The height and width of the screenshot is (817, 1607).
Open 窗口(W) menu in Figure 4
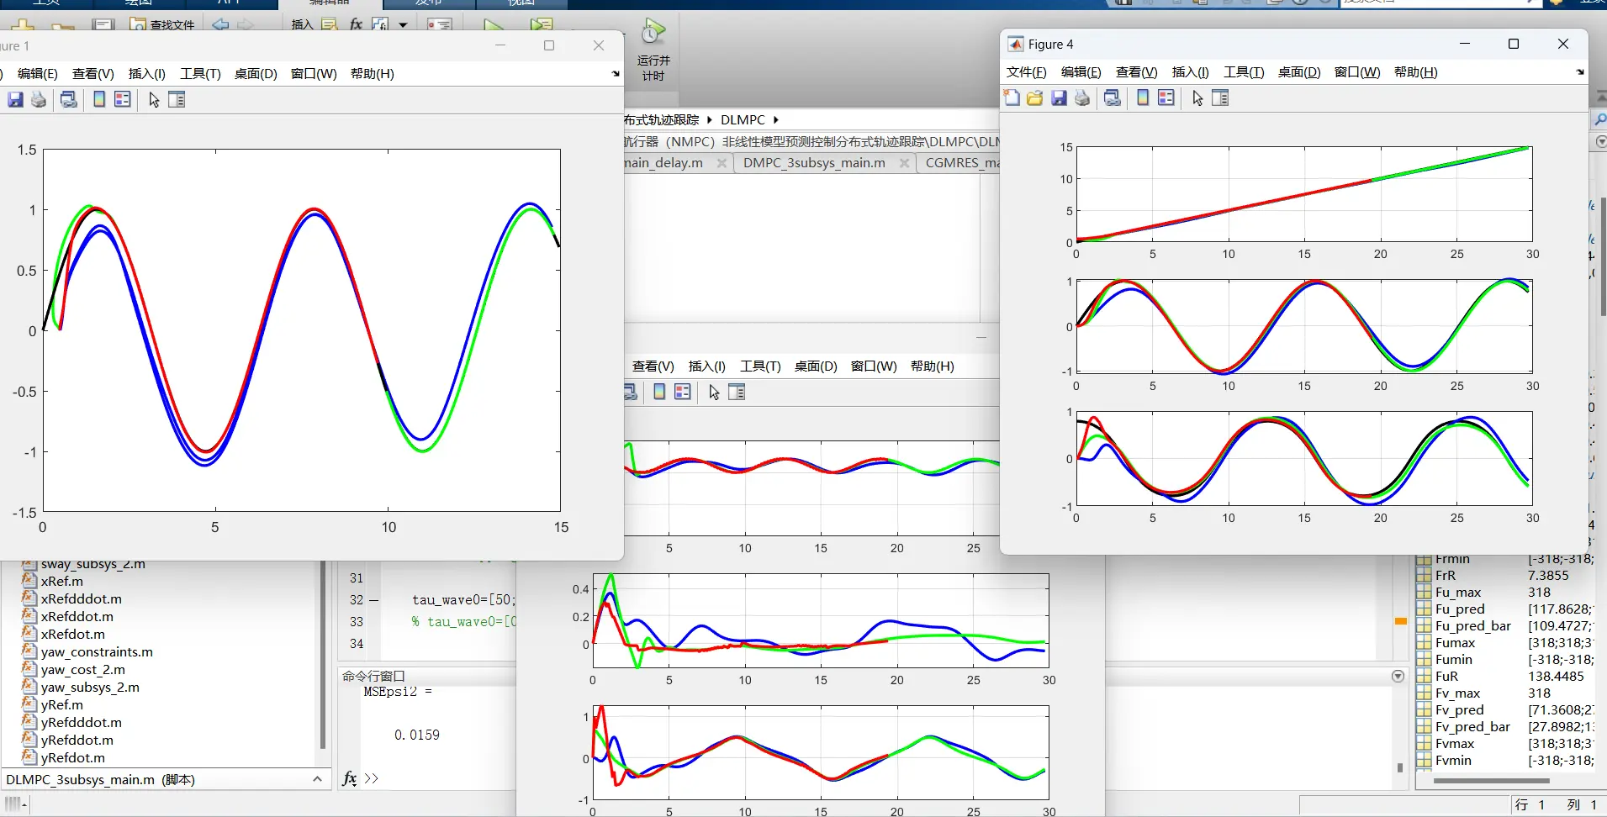coord(1357,72)
